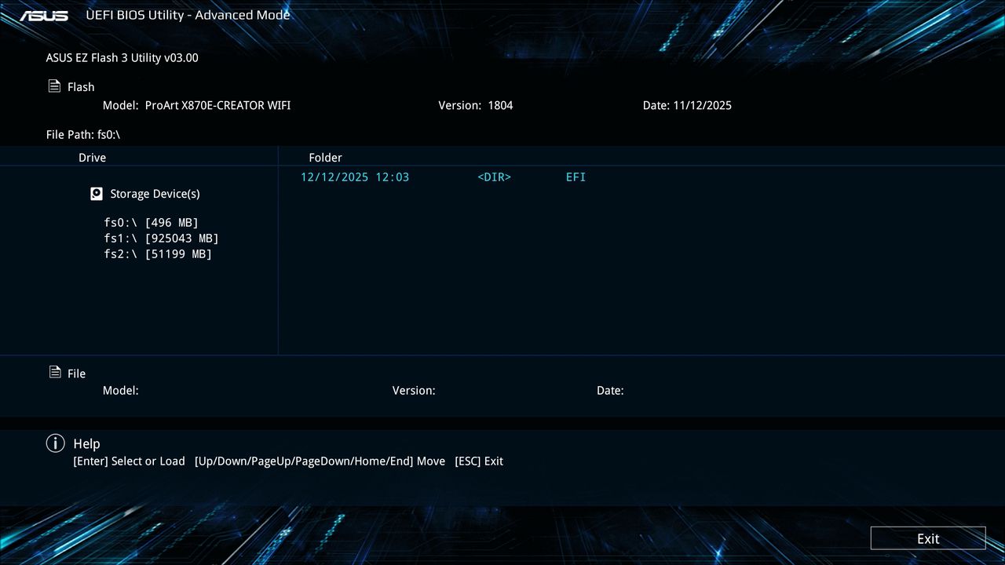
Task: Expand the Storage Device(s) list
Action: pos(154,193)
